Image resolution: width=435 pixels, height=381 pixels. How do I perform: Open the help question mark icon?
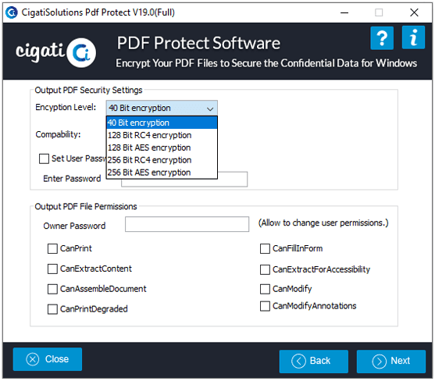pos(382,38)
